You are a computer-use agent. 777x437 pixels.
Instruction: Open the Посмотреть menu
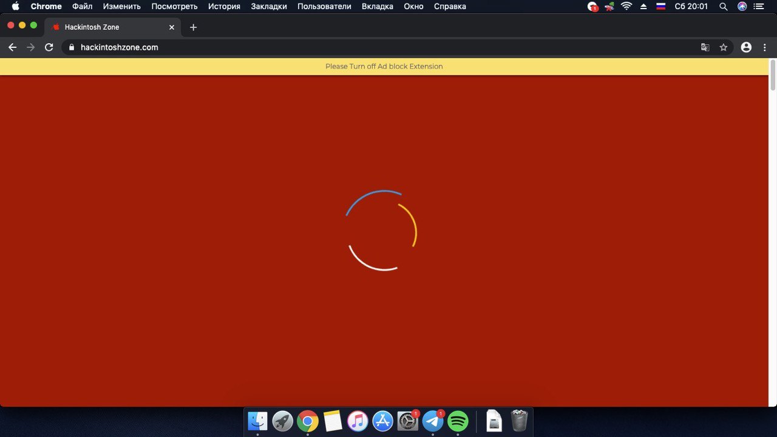pyautogui.click(x=174, y=7)
